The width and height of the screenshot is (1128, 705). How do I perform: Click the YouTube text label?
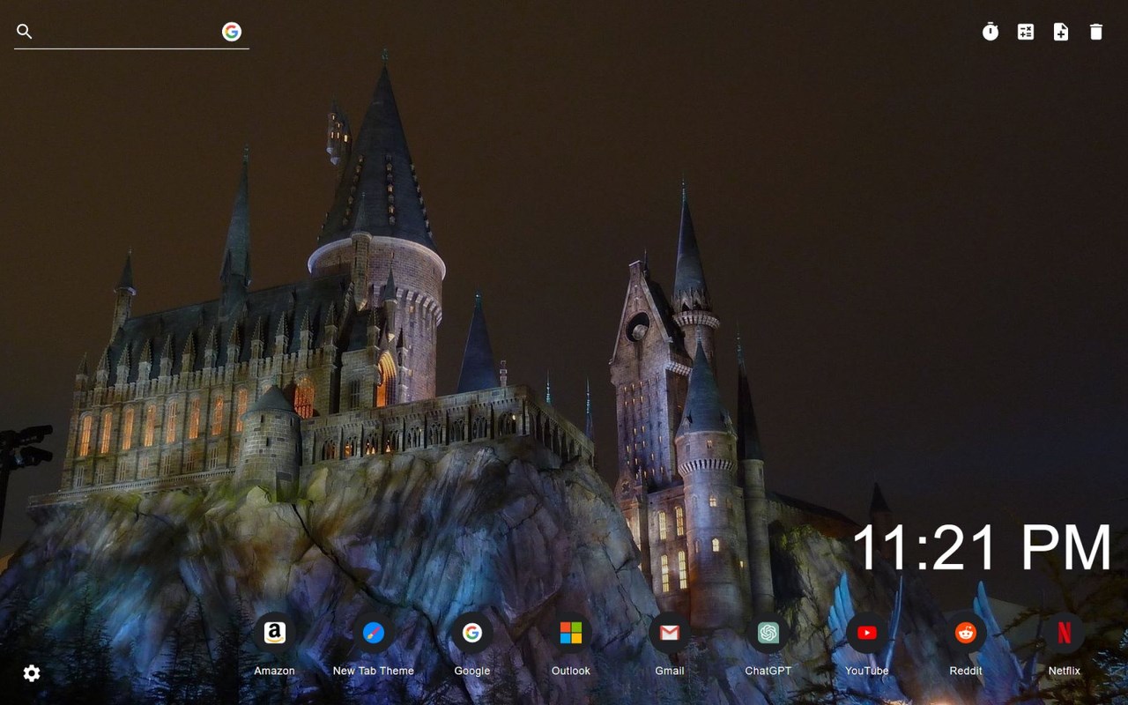click(x=867, y=671)
